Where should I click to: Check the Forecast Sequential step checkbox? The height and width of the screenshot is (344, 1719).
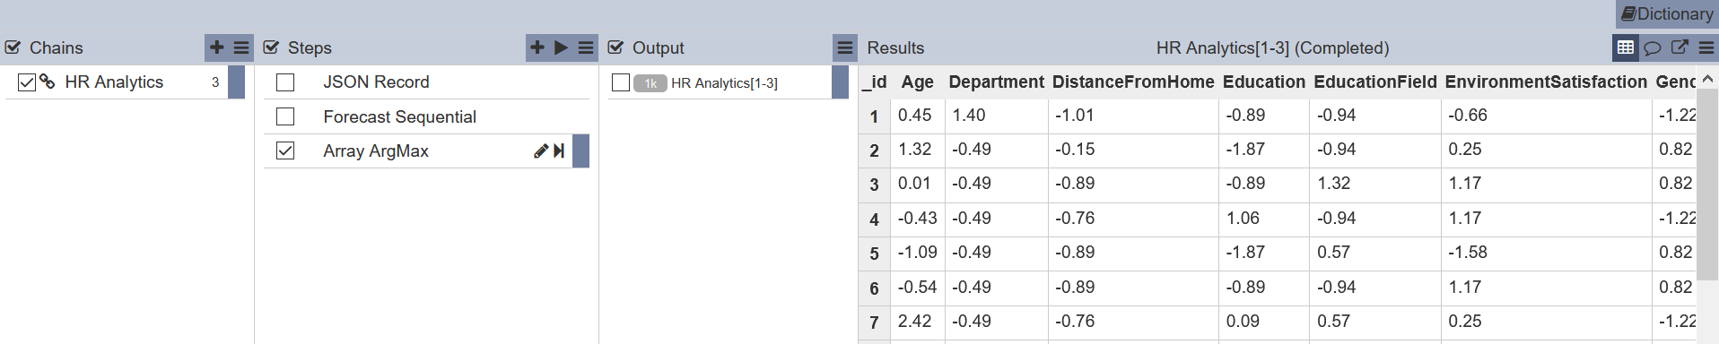(285, 116)
